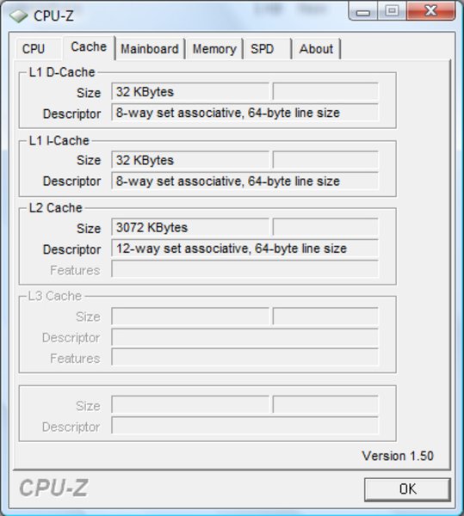The image size is (464, 516).
Task: Switch to the Memory tab
Action: (x=214, y=49)
